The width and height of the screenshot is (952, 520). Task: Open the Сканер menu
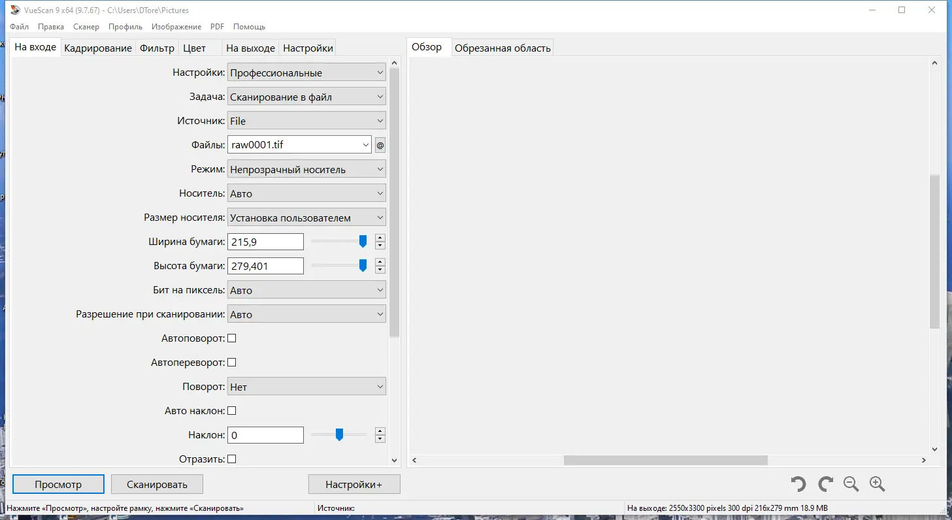86,27
